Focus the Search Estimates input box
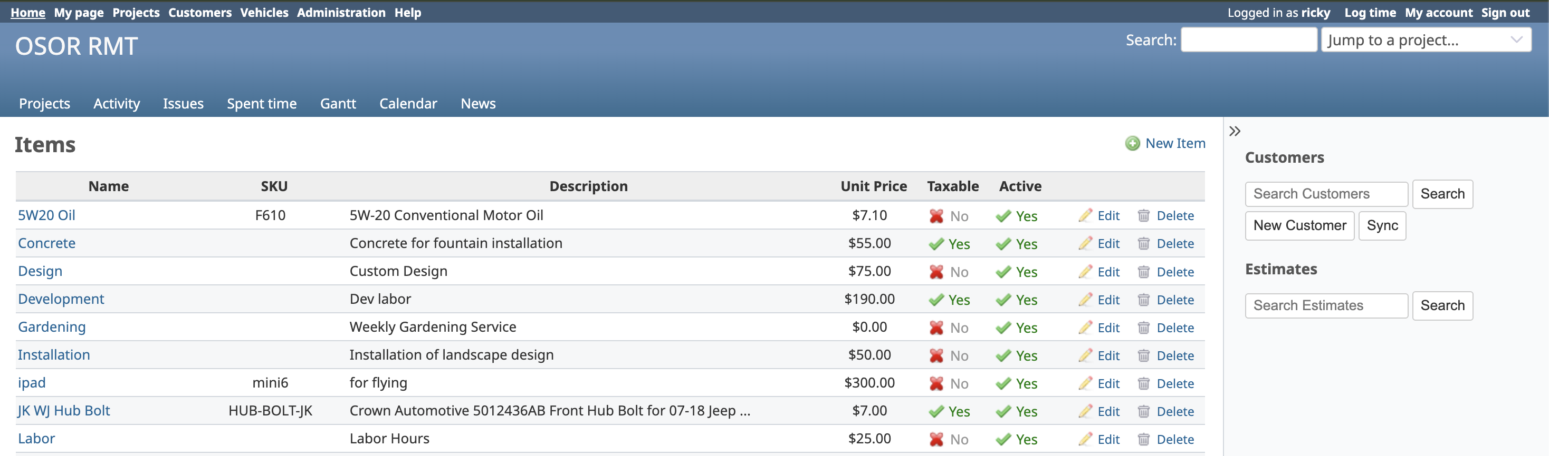Screen dimensions: 1549x456 (1326, 305)
